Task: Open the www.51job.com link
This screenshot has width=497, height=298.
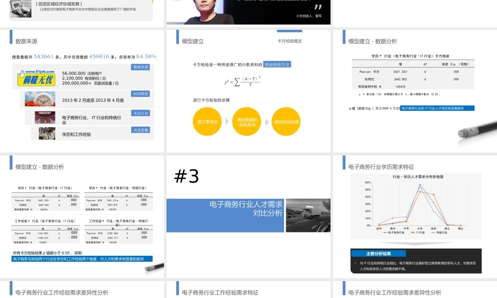Action: [x=40, y=71]
